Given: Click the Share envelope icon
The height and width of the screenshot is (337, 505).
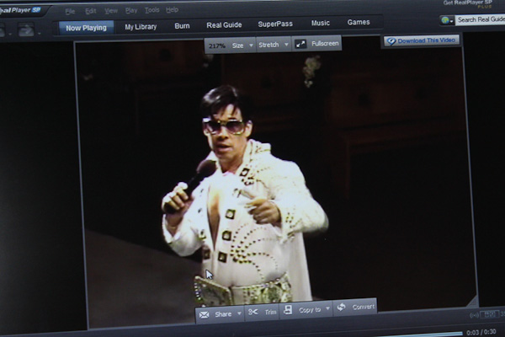Looking at the screenshot, I should tap(204, 313).
